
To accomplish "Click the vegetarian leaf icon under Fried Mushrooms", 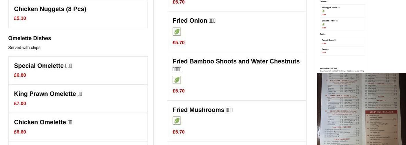I will coord(177,121).
